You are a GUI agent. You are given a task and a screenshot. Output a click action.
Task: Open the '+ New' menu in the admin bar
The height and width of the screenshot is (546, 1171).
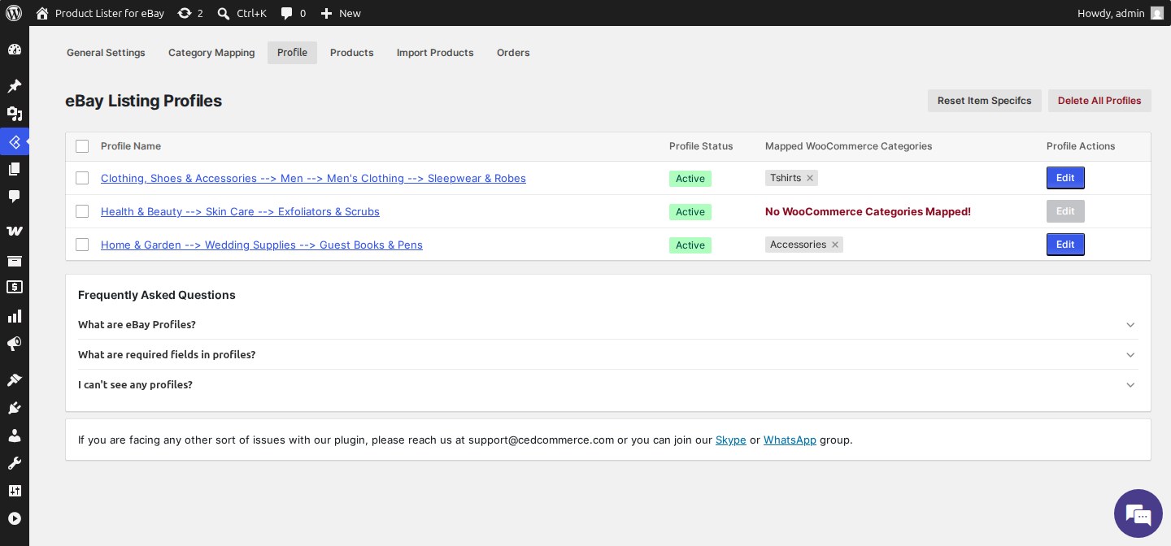[x=341, y=13]
